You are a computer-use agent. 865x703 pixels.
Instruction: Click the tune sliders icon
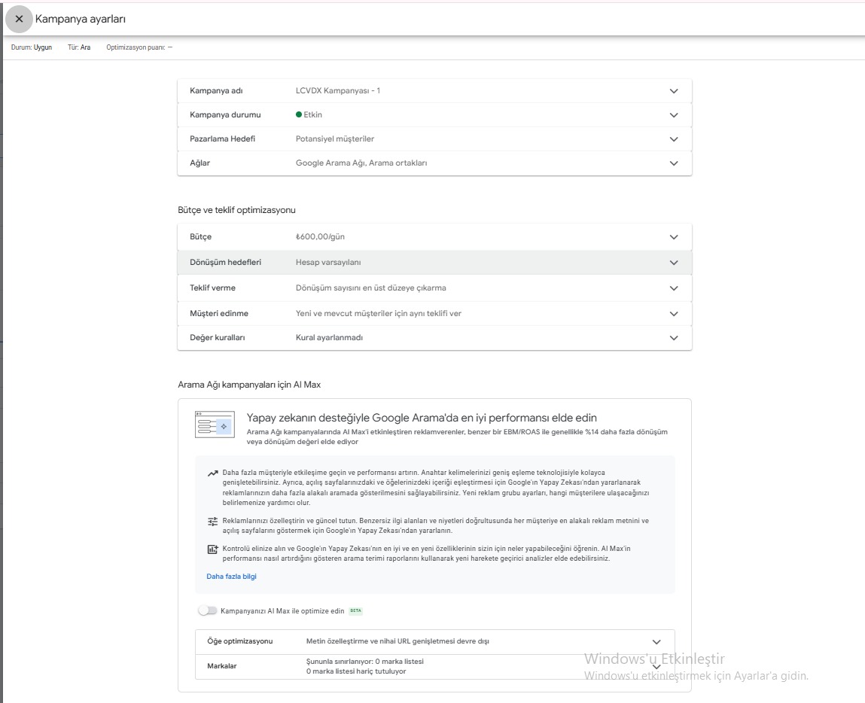pyautogui.click(x=212, y=521)
